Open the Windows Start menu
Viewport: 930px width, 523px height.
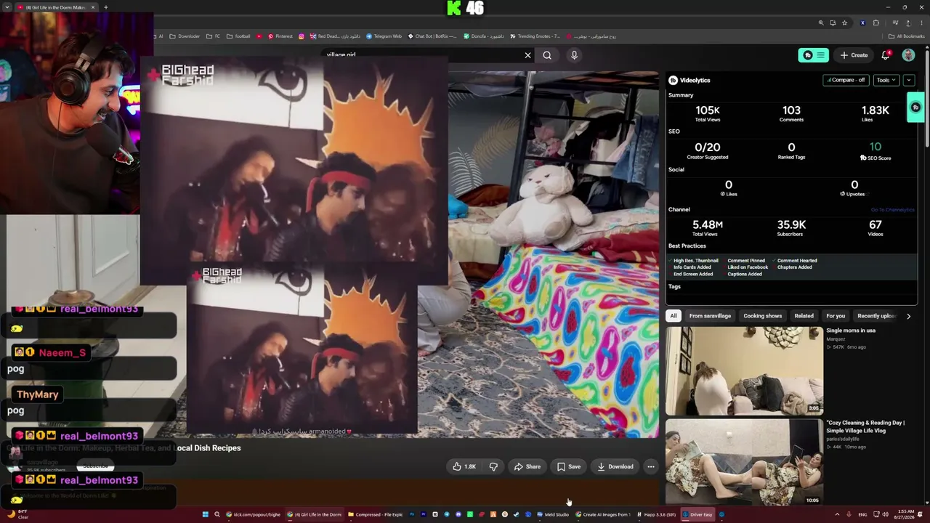205,514
